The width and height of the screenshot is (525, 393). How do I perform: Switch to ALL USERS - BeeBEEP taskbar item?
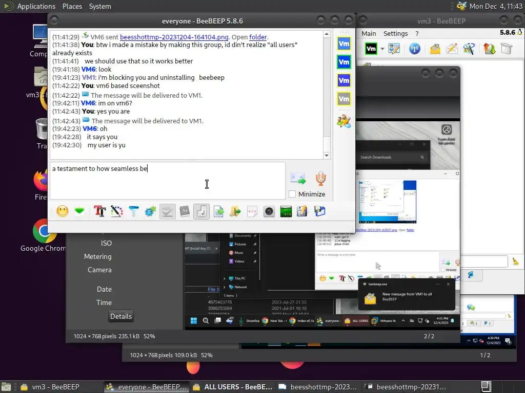pos(232,387)
